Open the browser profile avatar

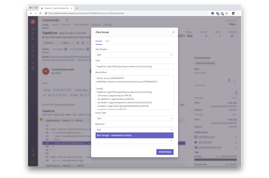pyautogui.click(x=233, y=13)
